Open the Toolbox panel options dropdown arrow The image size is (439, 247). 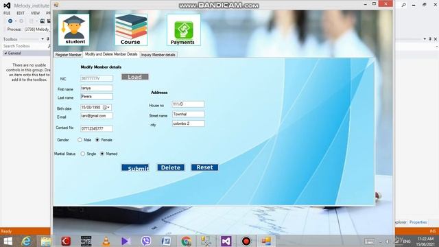(x=43, y=39)
